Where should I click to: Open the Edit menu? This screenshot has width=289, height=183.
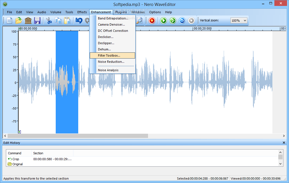[x=19, y=12]
